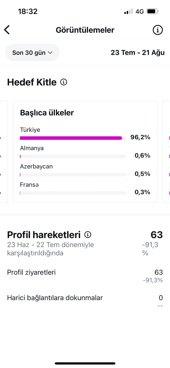
Task: Select the Azerbaycan country row
Action: click(85, 170)
